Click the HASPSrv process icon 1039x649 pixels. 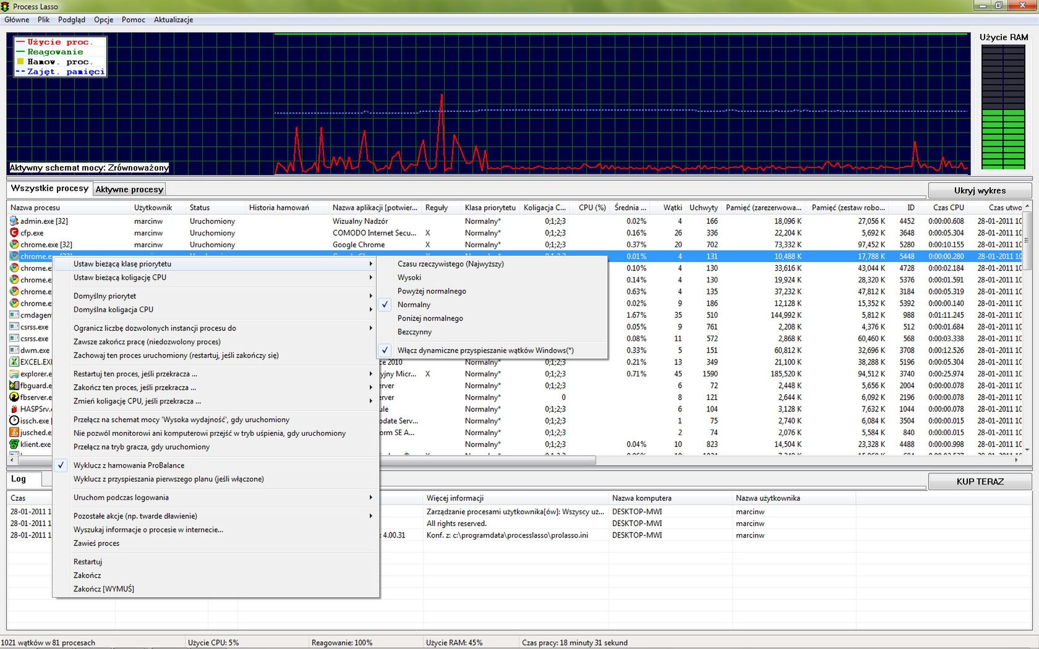point(14,409)
